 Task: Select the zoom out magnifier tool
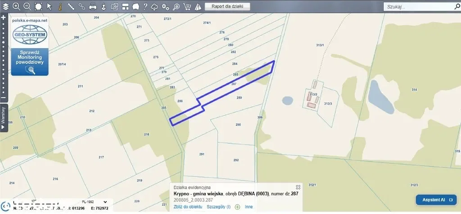[27, 6]
